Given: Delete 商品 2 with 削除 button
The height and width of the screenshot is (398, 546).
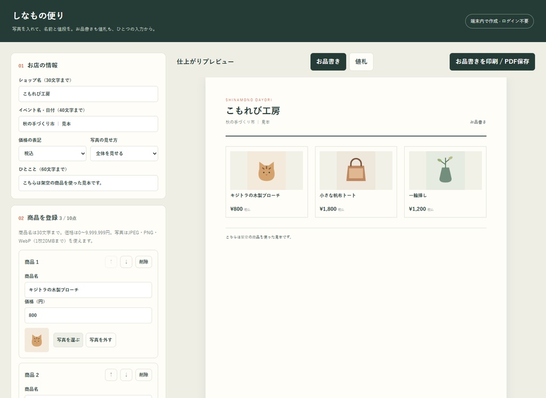Looking at the screenshot, I should coord(143,375).
